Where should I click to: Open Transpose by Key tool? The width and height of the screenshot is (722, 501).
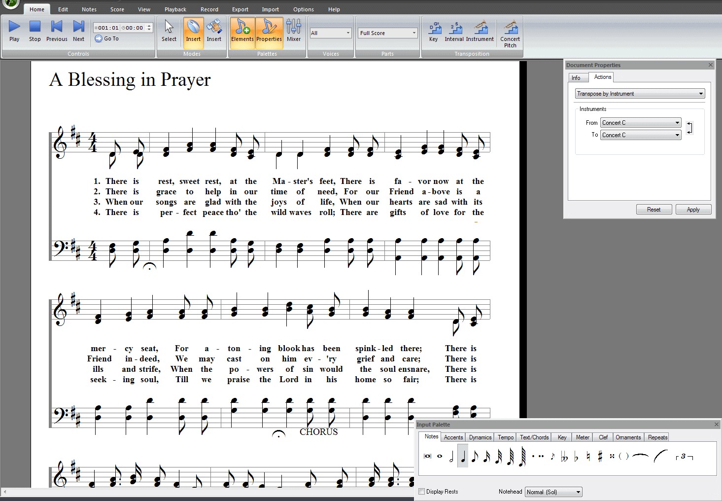click(434, 31)
